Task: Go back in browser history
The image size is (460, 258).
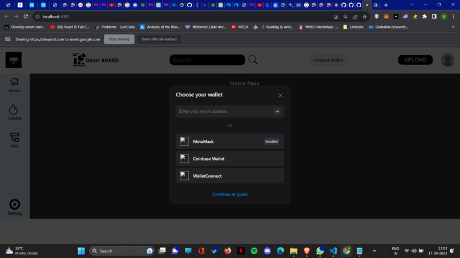Action: [6, 17]
